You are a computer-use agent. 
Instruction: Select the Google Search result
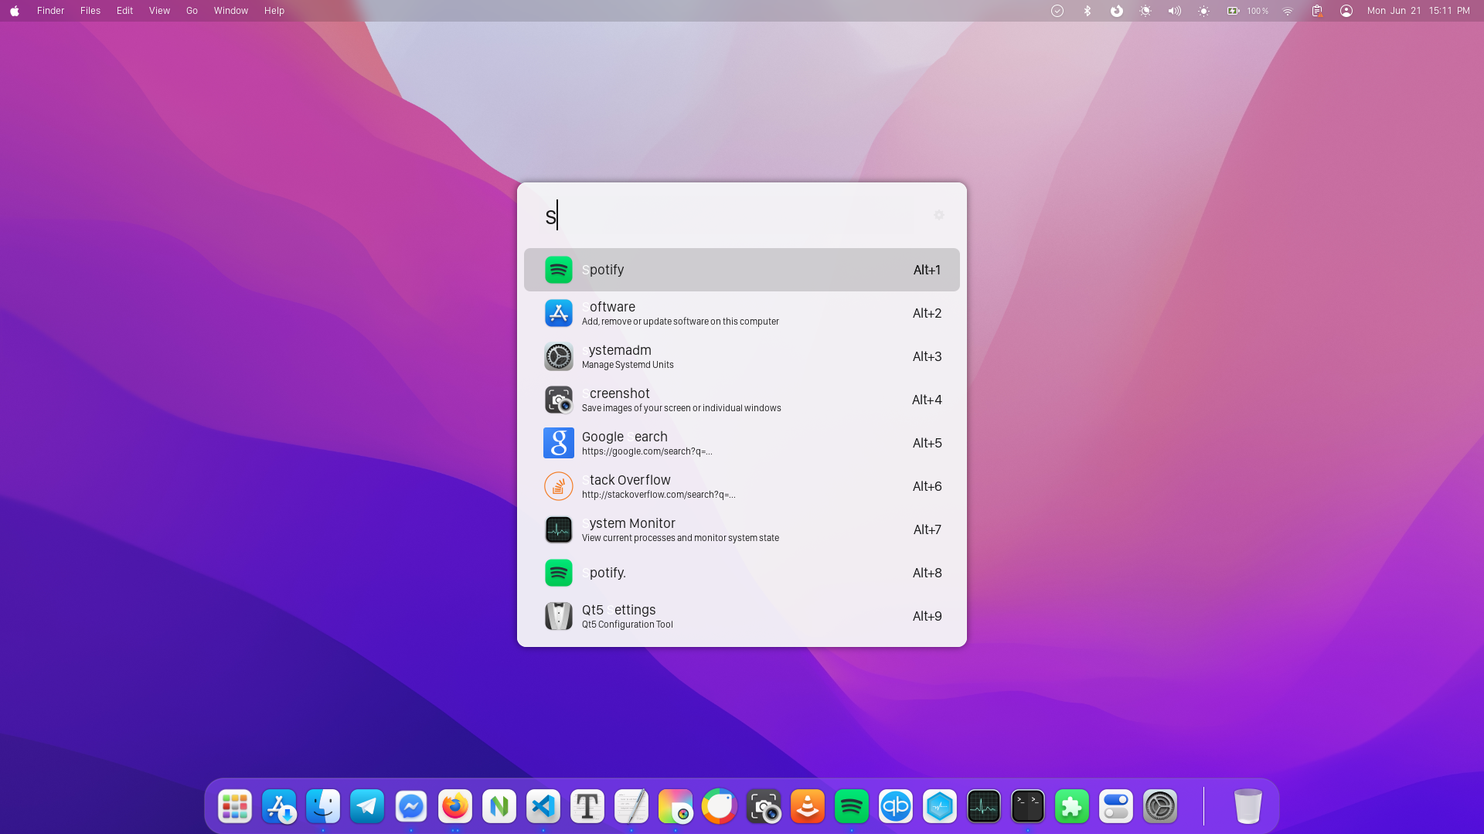(x=742, y=443)
